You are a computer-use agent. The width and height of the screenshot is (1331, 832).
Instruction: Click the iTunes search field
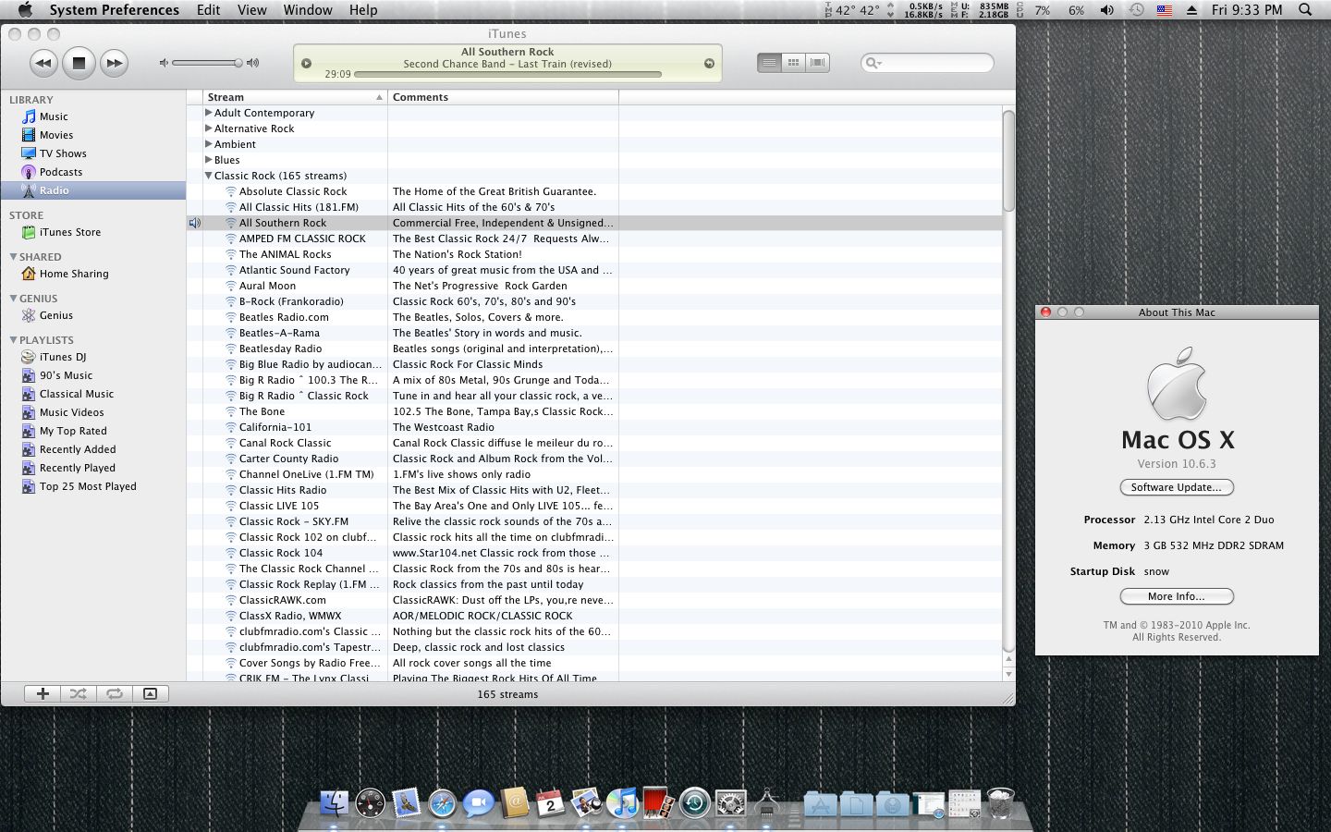click(927, 63)
